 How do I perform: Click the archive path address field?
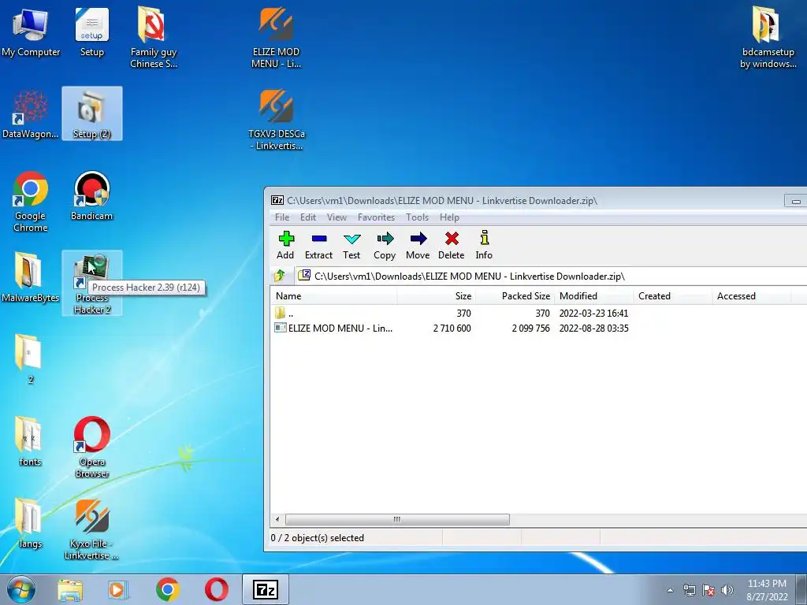click(551, 277)
